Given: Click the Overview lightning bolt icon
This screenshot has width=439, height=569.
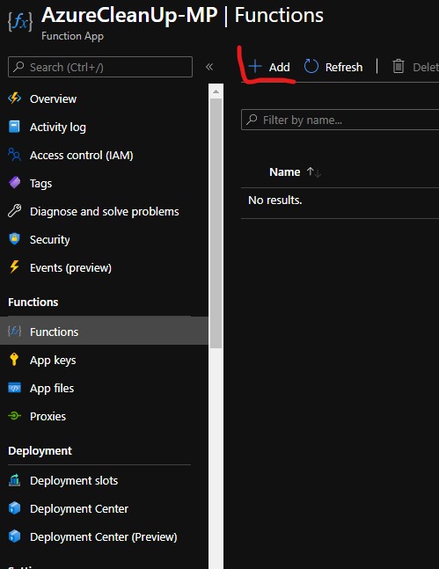Looking at the screenshot, I should [15, 98].
